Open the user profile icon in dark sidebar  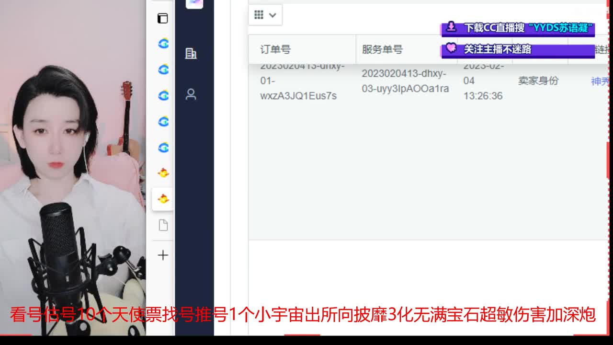[191, 94]
